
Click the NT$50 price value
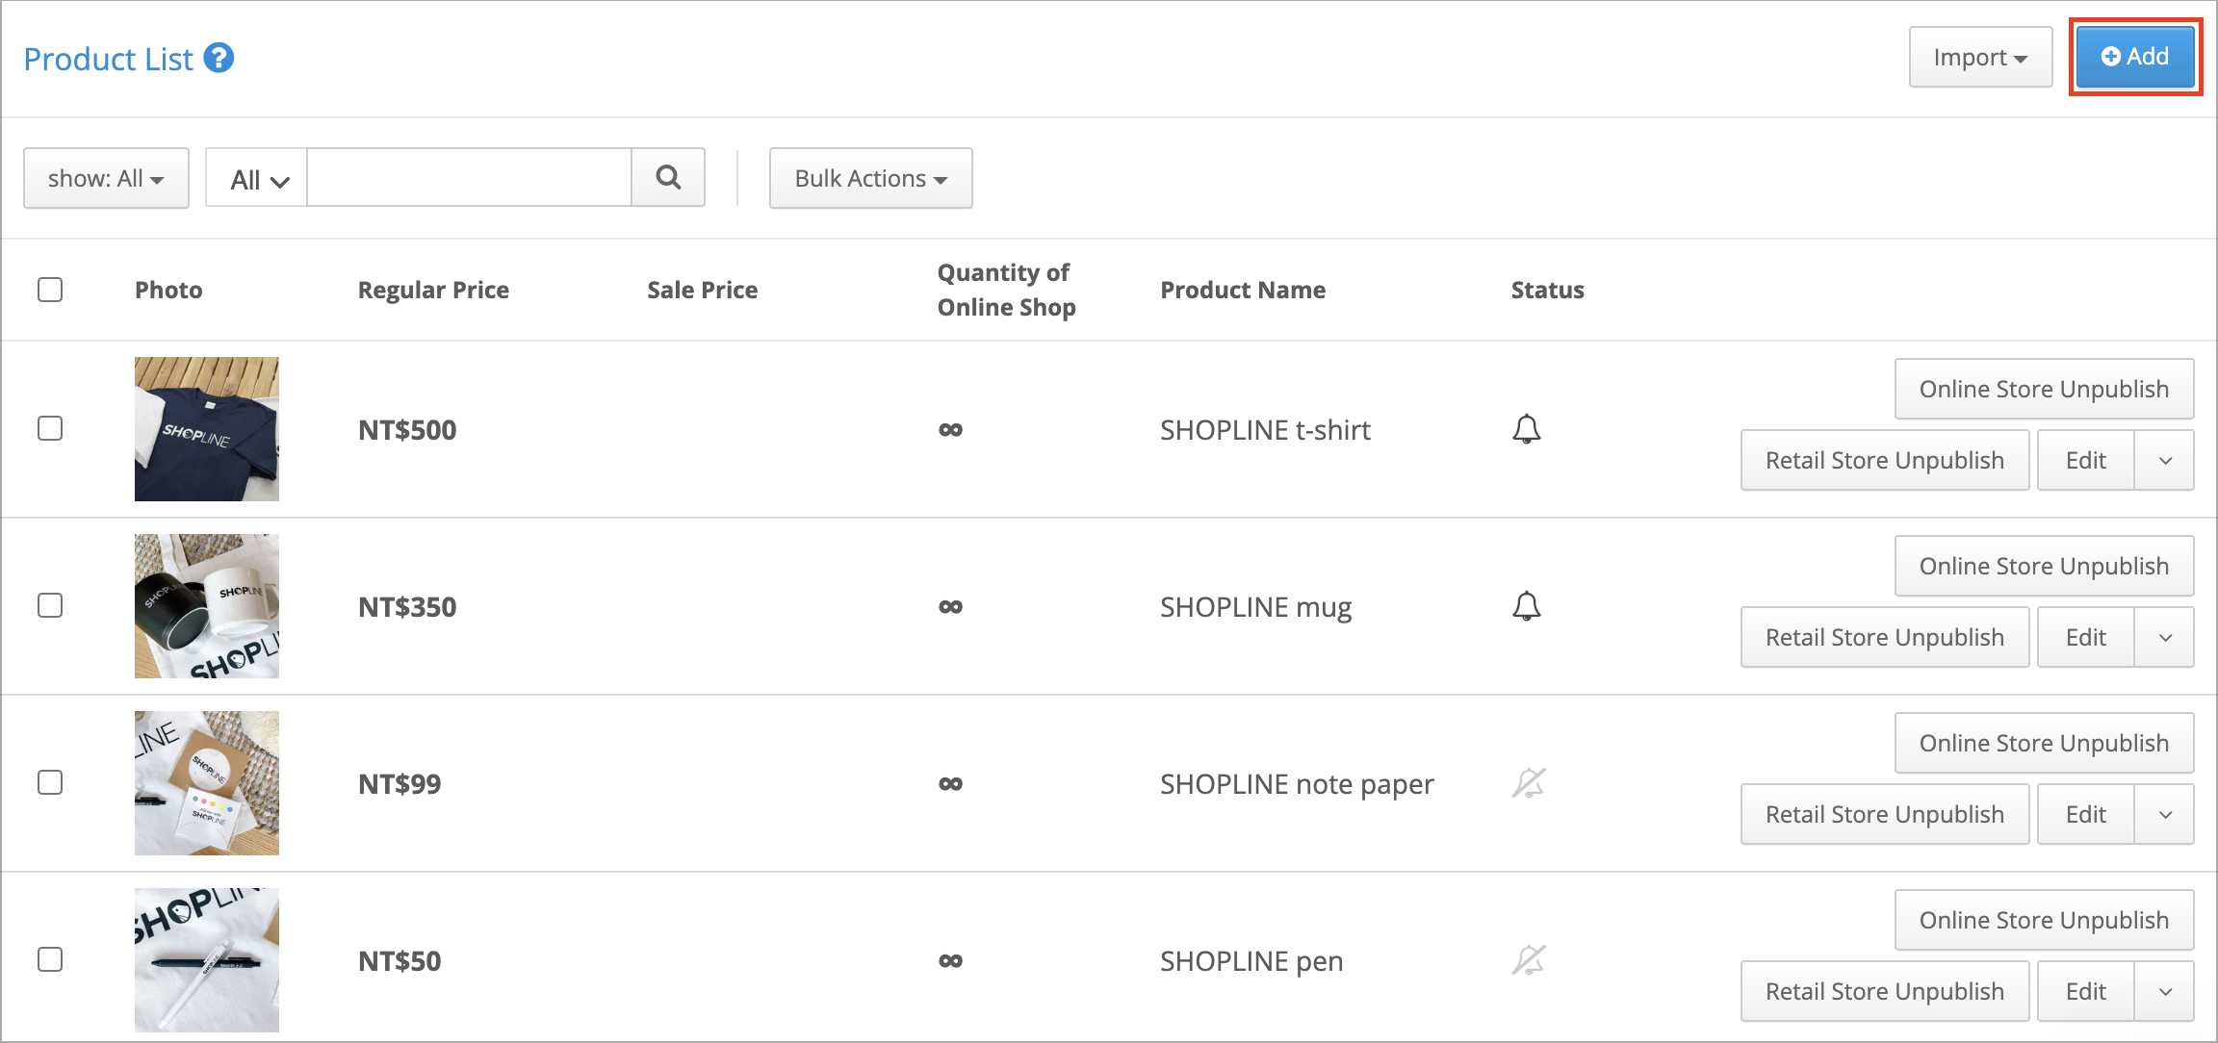click(400, 961)
